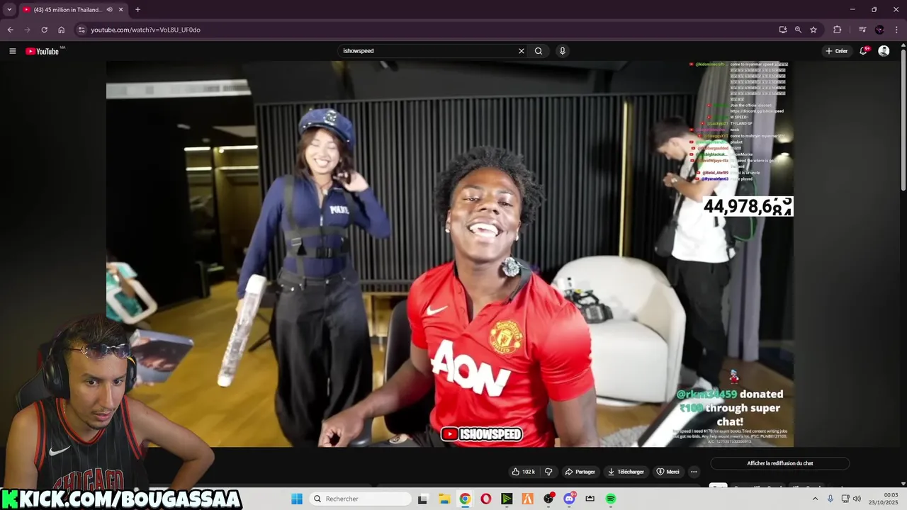Clear the 'ishowspeed' search text
The image size is (907, 510).
pyautogui.click(x=522, y=51)
